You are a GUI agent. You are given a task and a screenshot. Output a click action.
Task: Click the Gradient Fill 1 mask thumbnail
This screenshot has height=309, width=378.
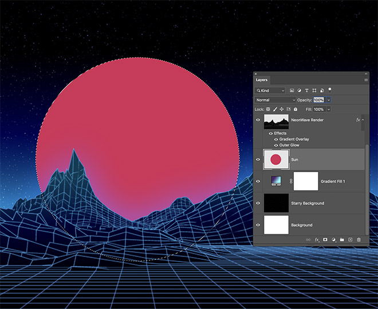(306, 181)
